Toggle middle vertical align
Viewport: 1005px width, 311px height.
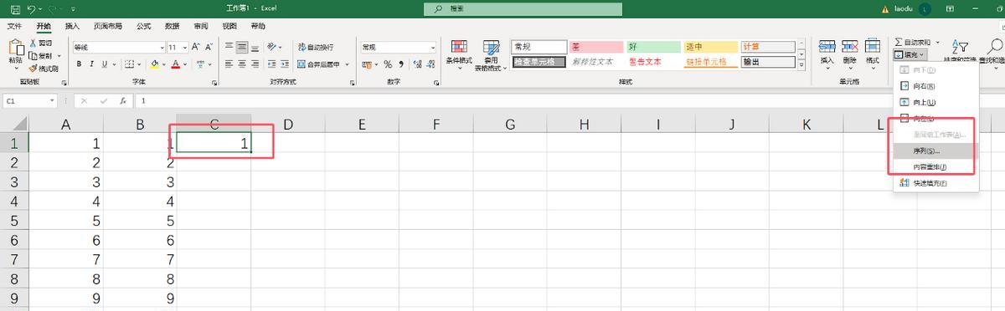(241, 47)
